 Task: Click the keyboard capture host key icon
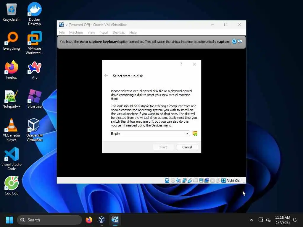click(x=224, y=181)
